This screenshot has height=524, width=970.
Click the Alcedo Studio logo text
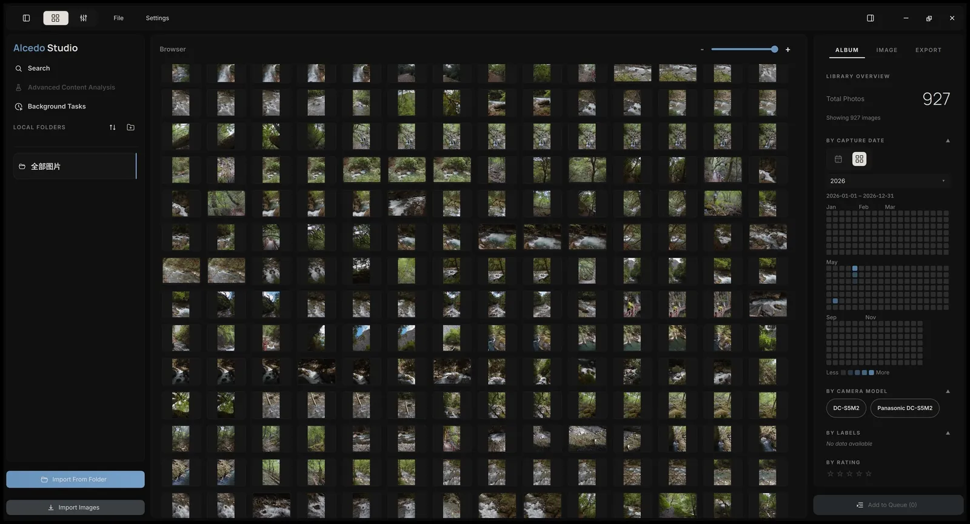click(45, 48)
